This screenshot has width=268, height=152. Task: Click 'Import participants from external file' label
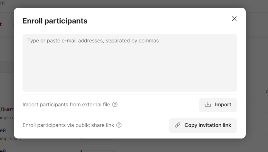[x=66, y=105]
